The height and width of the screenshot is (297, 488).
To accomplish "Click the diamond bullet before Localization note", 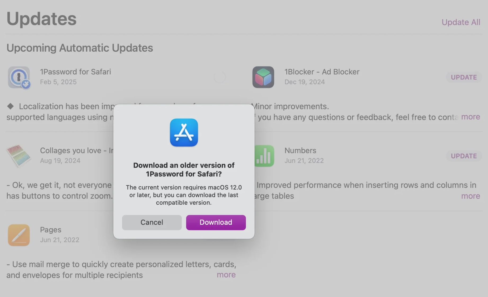I will (x=10, y=106).
